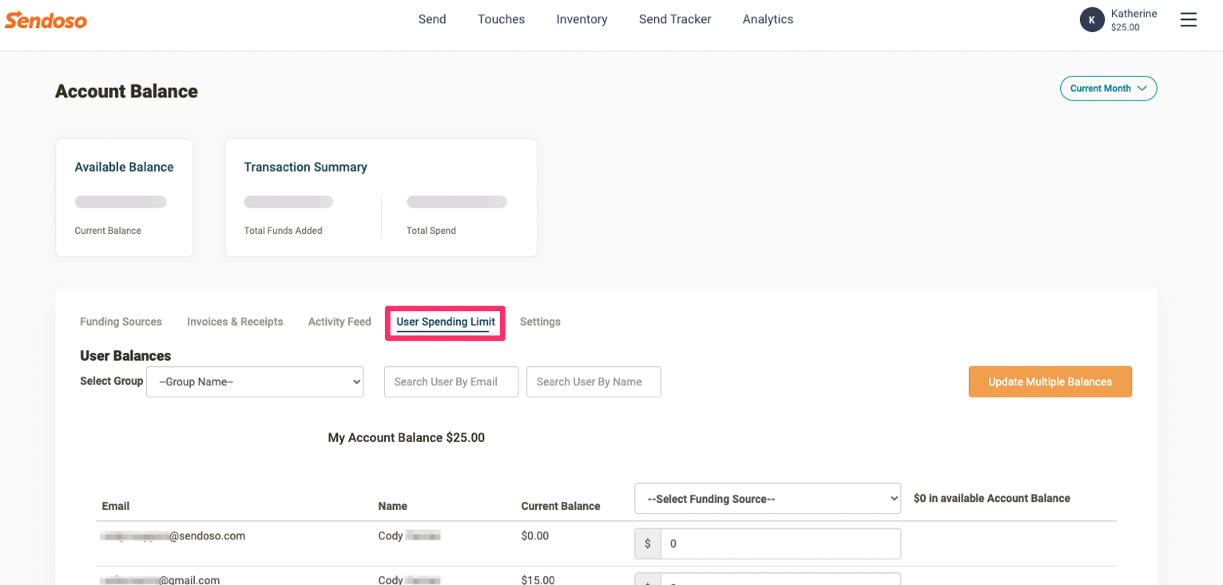Open the Group Name select dropdown
The image size is (1223, 585).
pos(255,381)
